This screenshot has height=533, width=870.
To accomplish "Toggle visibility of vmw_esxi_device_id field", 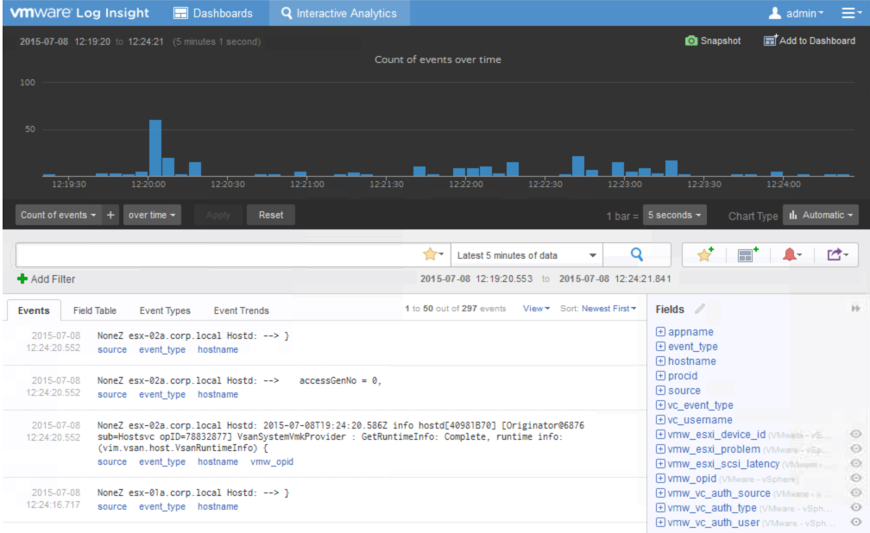I will 855,435.
